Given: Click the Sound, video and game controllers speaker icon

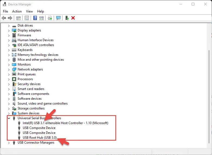Looking at the screenshot, I should click(x=14, y=104).
